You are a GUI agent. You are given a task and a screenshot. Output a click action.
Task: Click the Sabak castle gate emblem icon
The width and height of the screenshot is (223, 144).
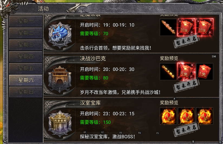[60, 79]
